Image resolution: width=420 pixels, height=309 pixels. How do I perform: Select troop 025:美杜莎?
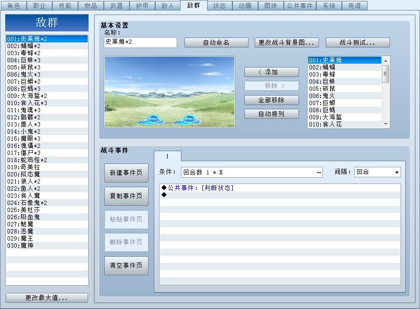point(47,210)
